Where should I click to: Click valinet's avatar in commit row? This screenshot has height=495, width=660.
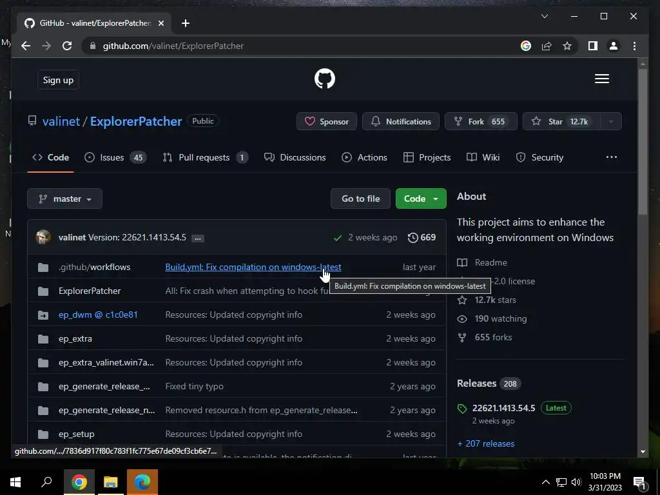coord(43,237)
